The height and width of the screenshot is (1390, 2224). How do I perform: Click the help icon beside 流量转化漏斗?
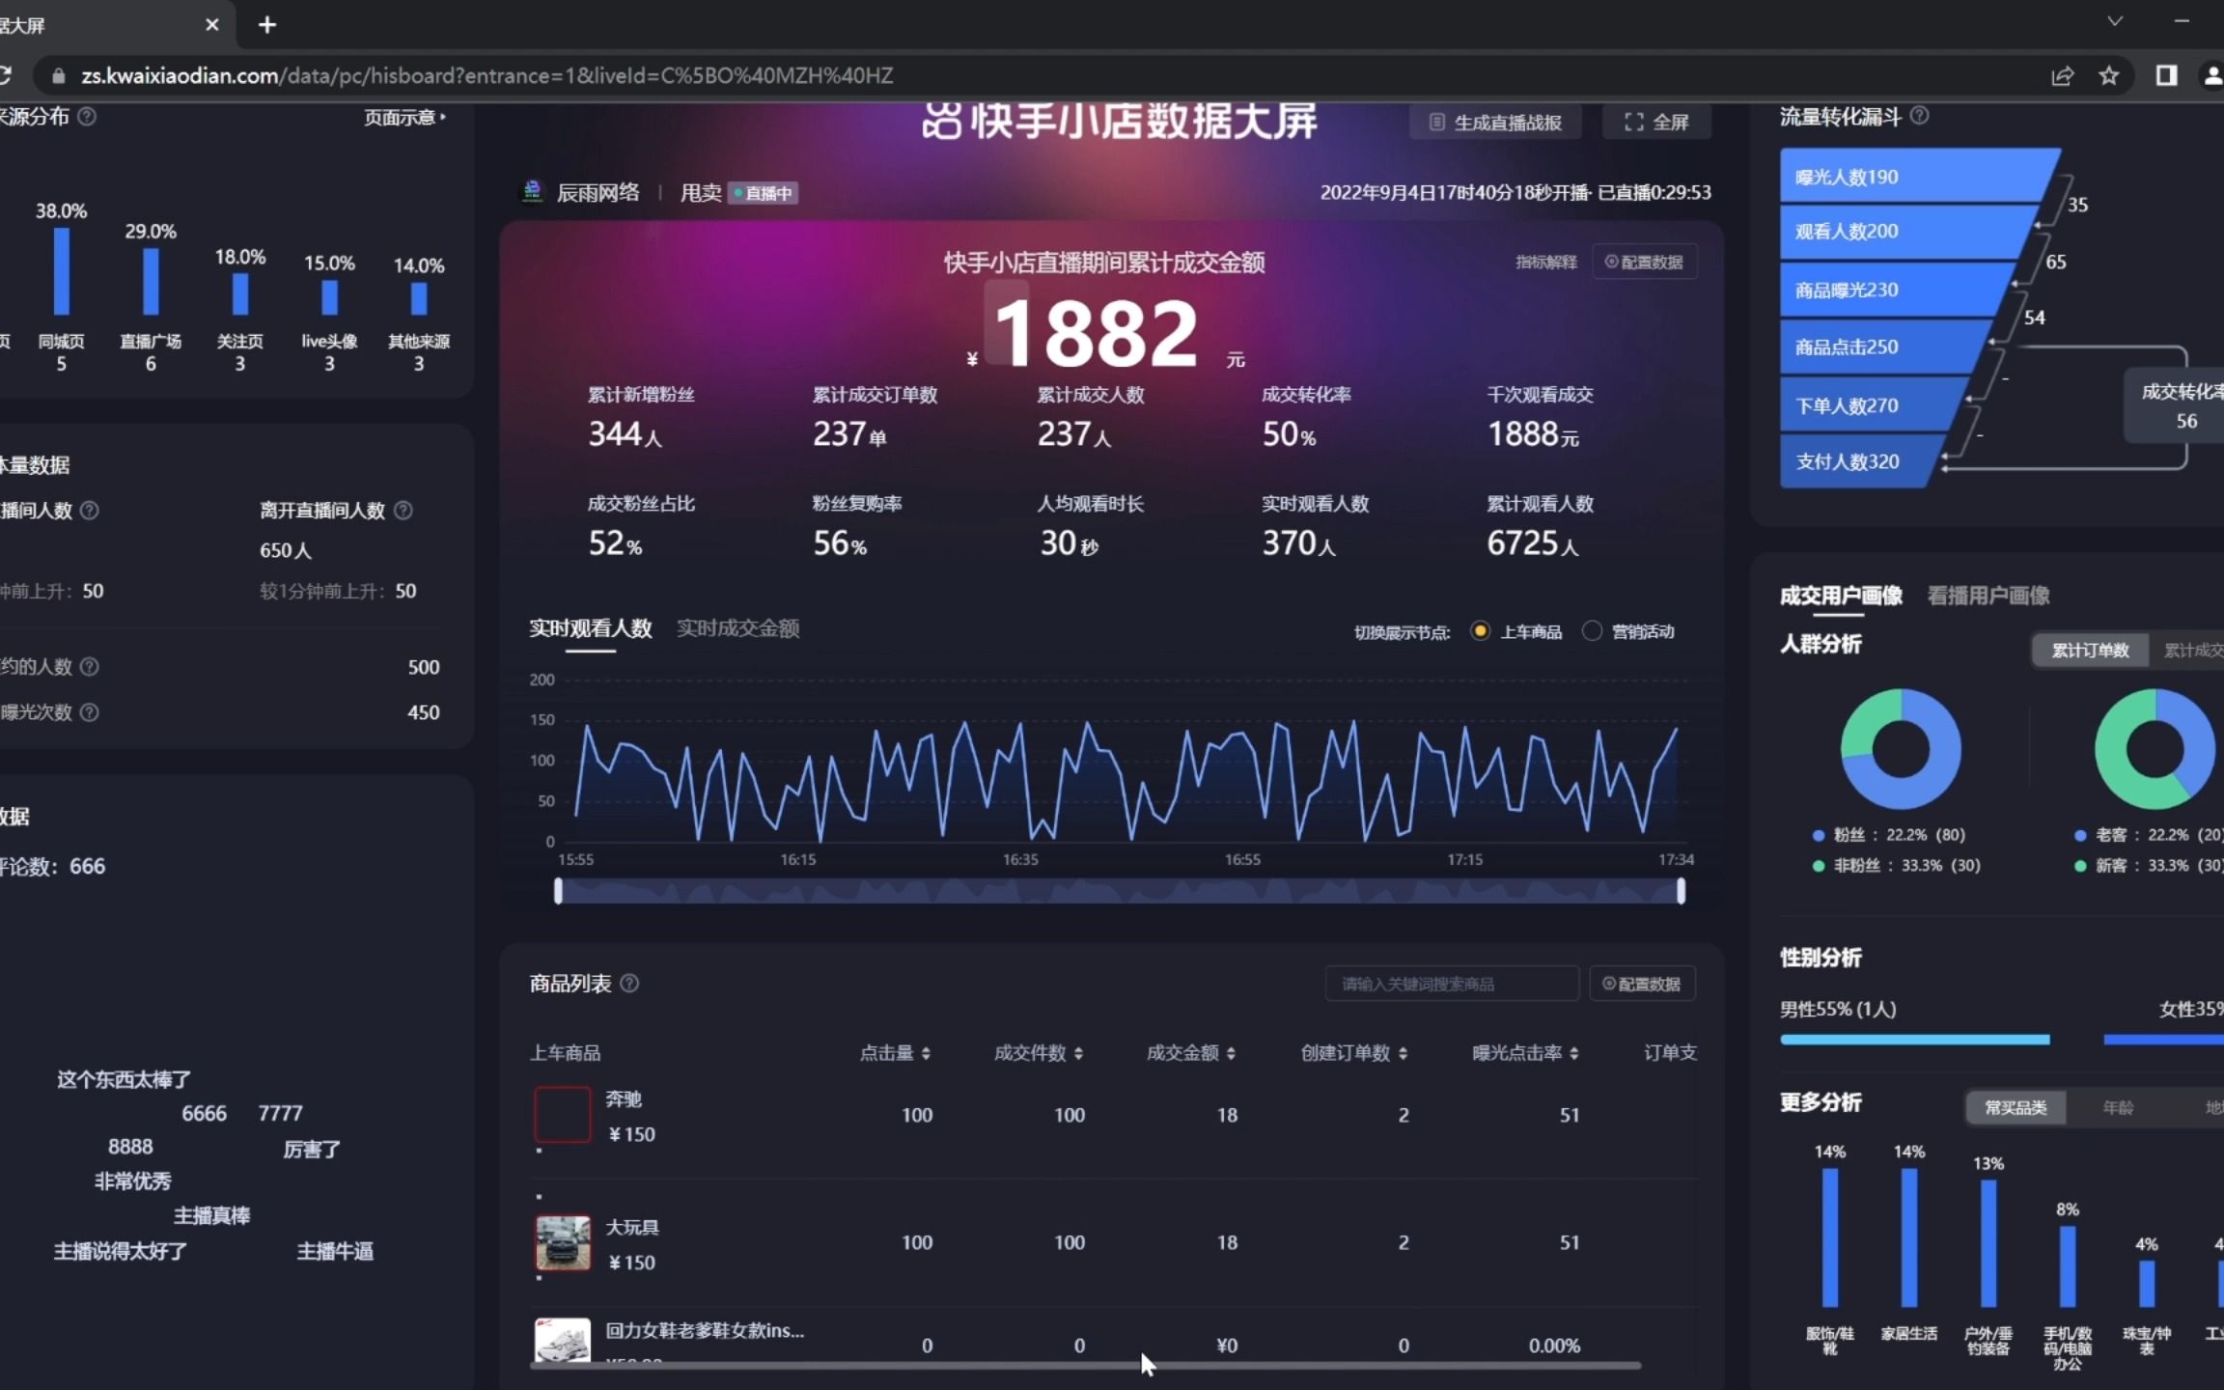click(1920, 116)
